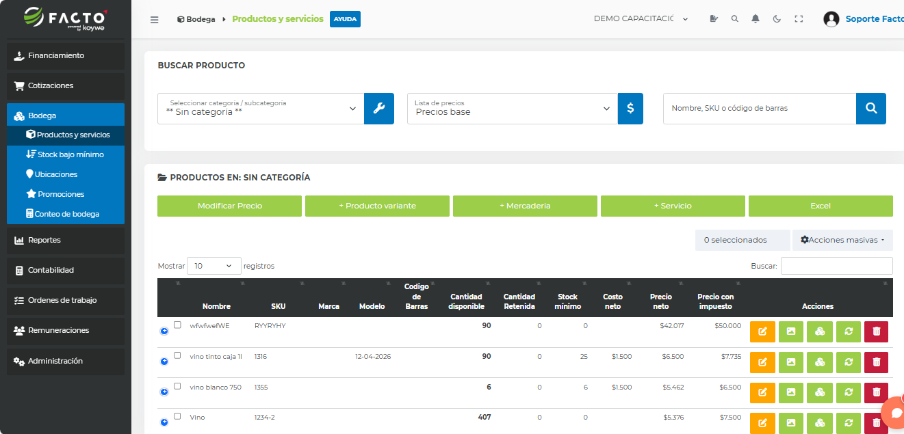
Task: Select checkbox for wfwfwefWE row
Action: tap(177, 325)
